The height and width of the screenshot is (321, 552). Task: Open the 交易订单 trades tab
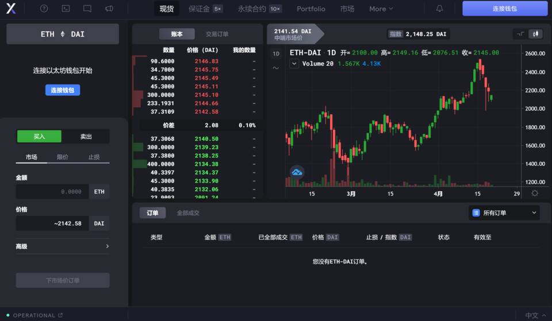click(x=217, y=34)
